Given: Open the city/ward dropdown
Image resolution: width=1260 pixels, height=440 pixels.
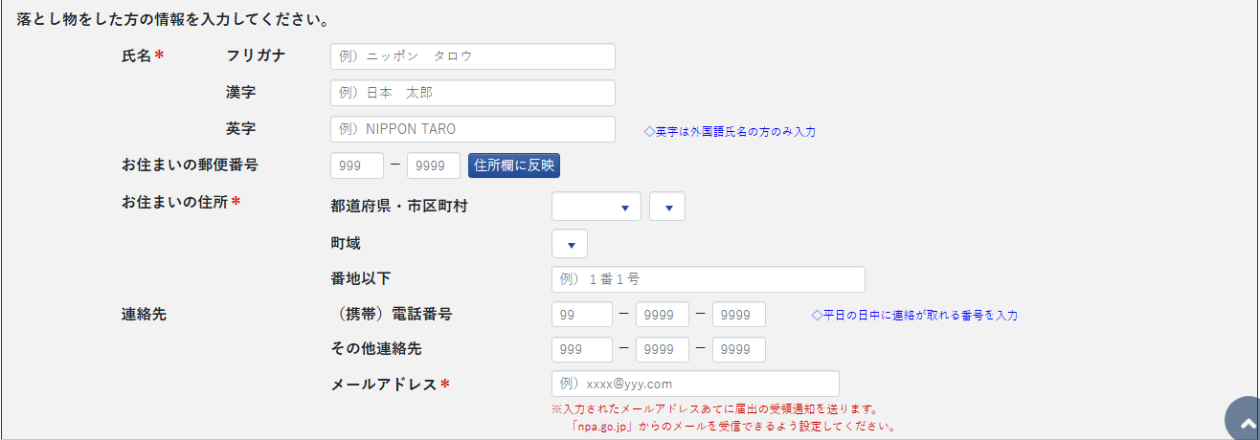Looking at the screenshot, I should (666, 207).
